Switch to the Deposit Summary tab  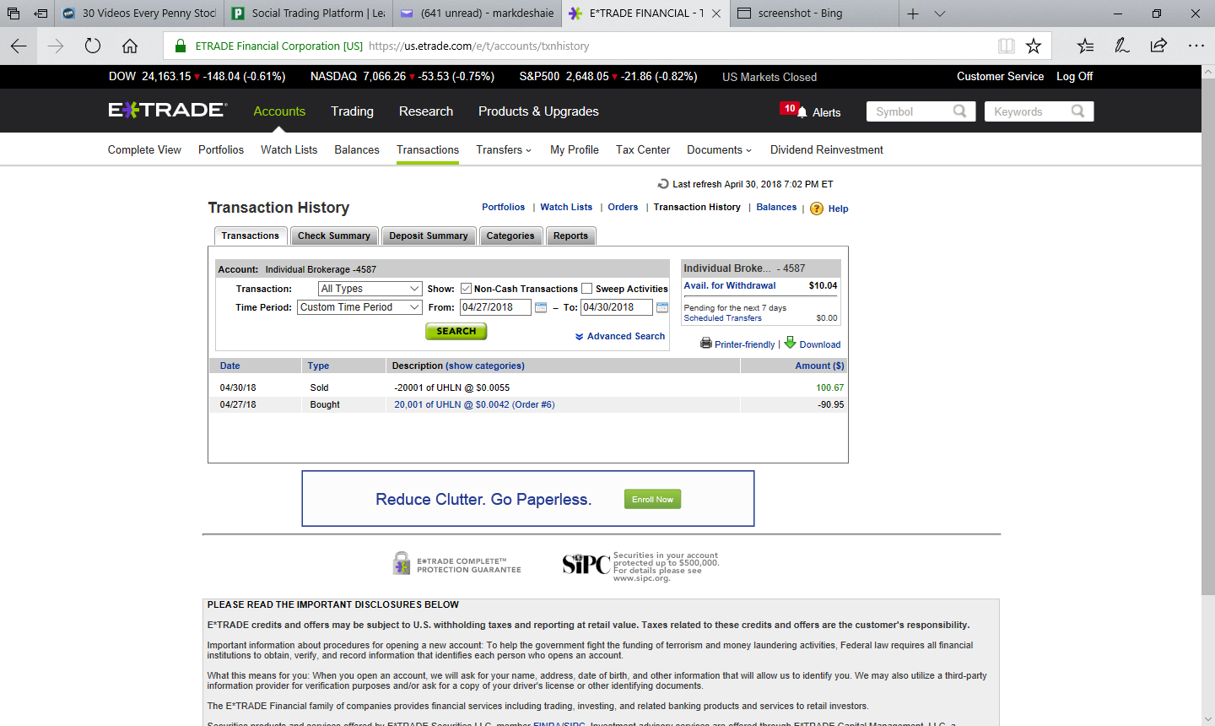pos(429,236)
